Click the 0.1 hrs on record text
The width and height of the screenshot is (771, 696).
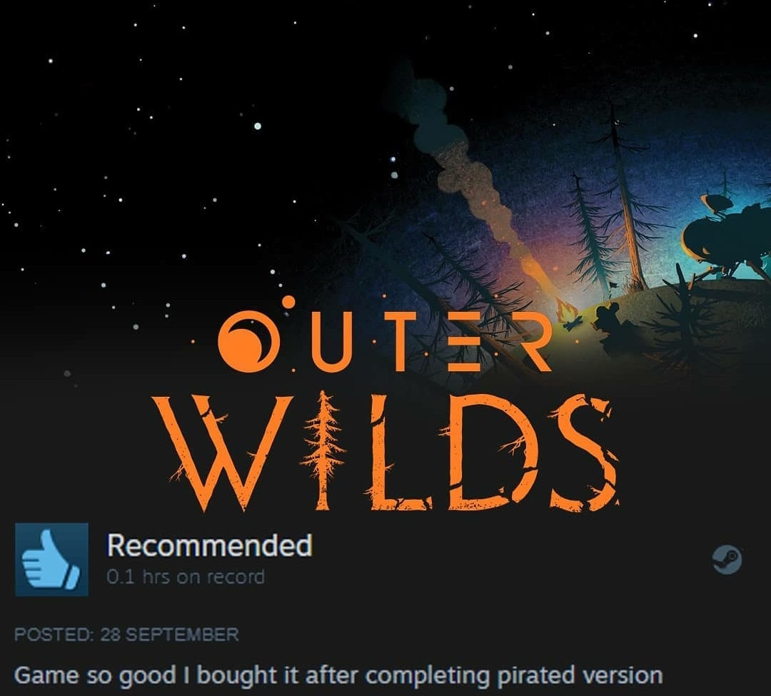click(x=186, y=577)
